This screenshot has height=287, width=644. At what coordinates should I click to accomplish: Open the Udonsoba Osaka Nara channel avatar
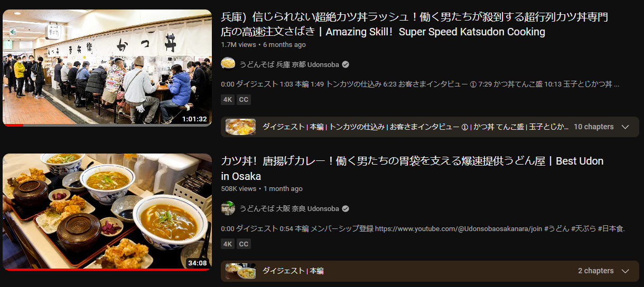click(x=228, y=208)
